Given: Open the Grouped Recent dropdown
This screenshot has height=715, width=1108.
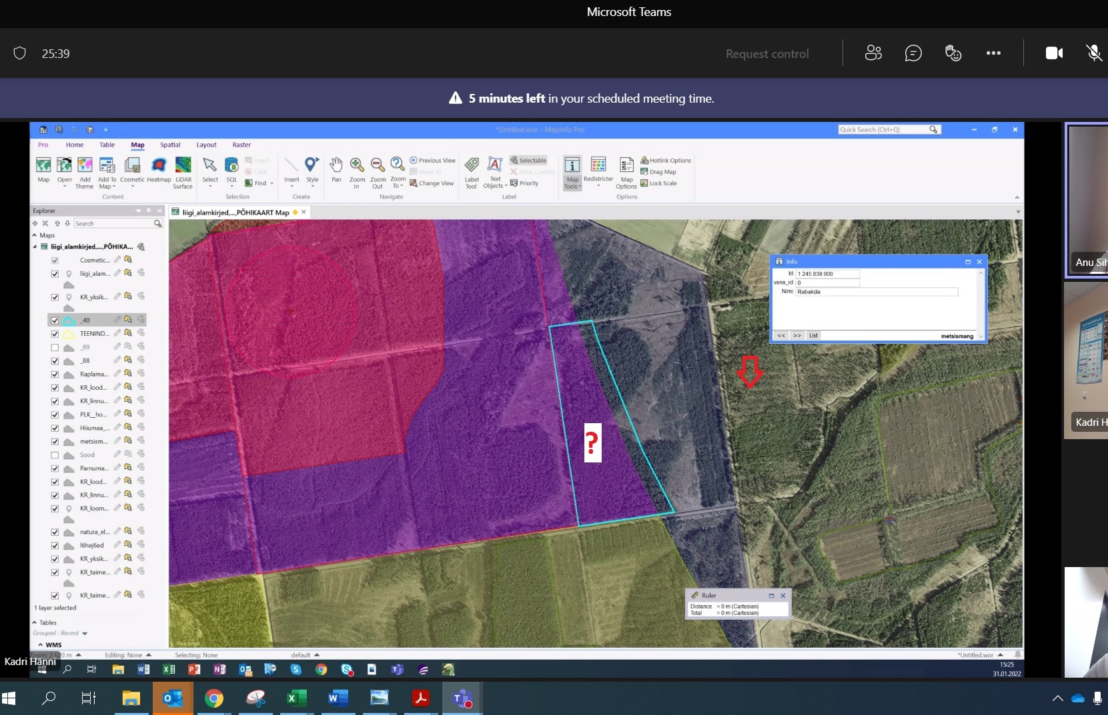Looking at the screenshot, I should (x=85, y=634).
